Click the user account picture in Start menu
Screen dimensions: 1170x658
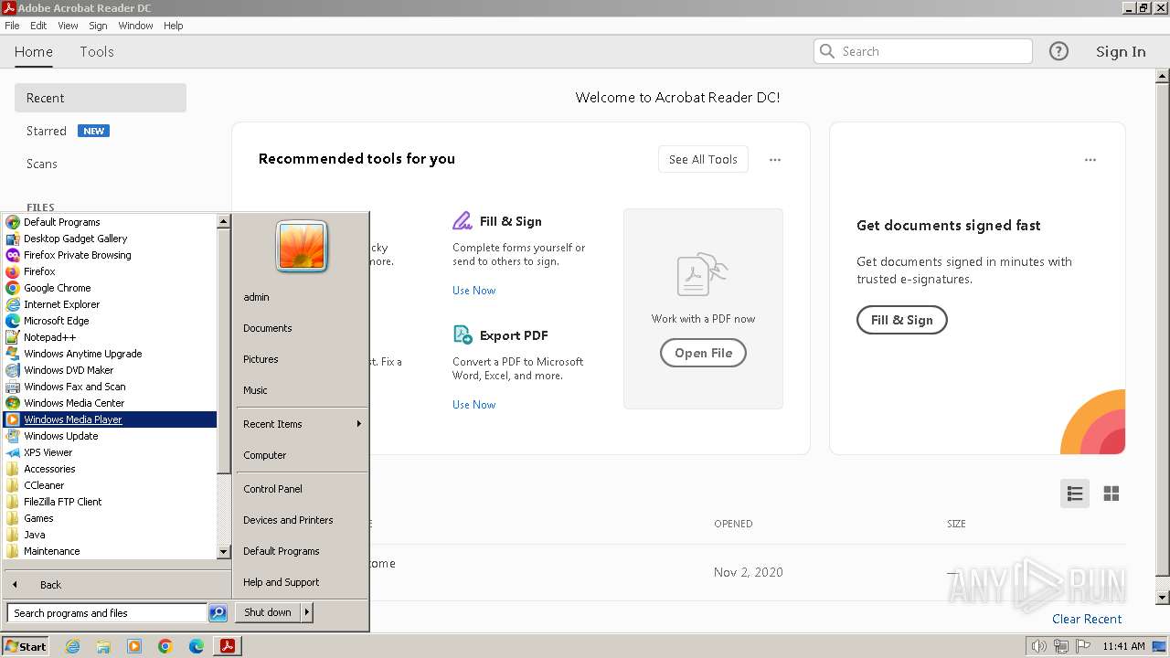[x=302, y=247]
